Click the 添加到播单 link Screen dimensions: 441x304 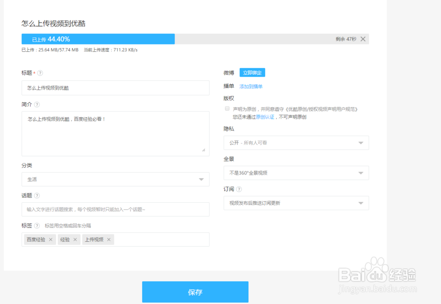tap(251, 86)
